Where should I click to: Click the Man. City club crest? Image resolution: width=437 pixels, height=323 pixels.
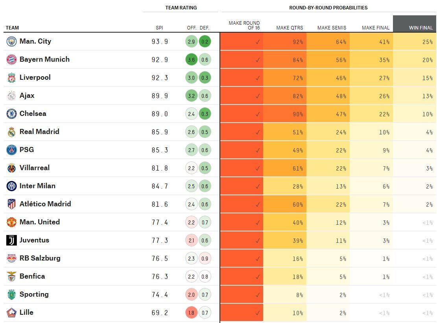tap(11, 42)
